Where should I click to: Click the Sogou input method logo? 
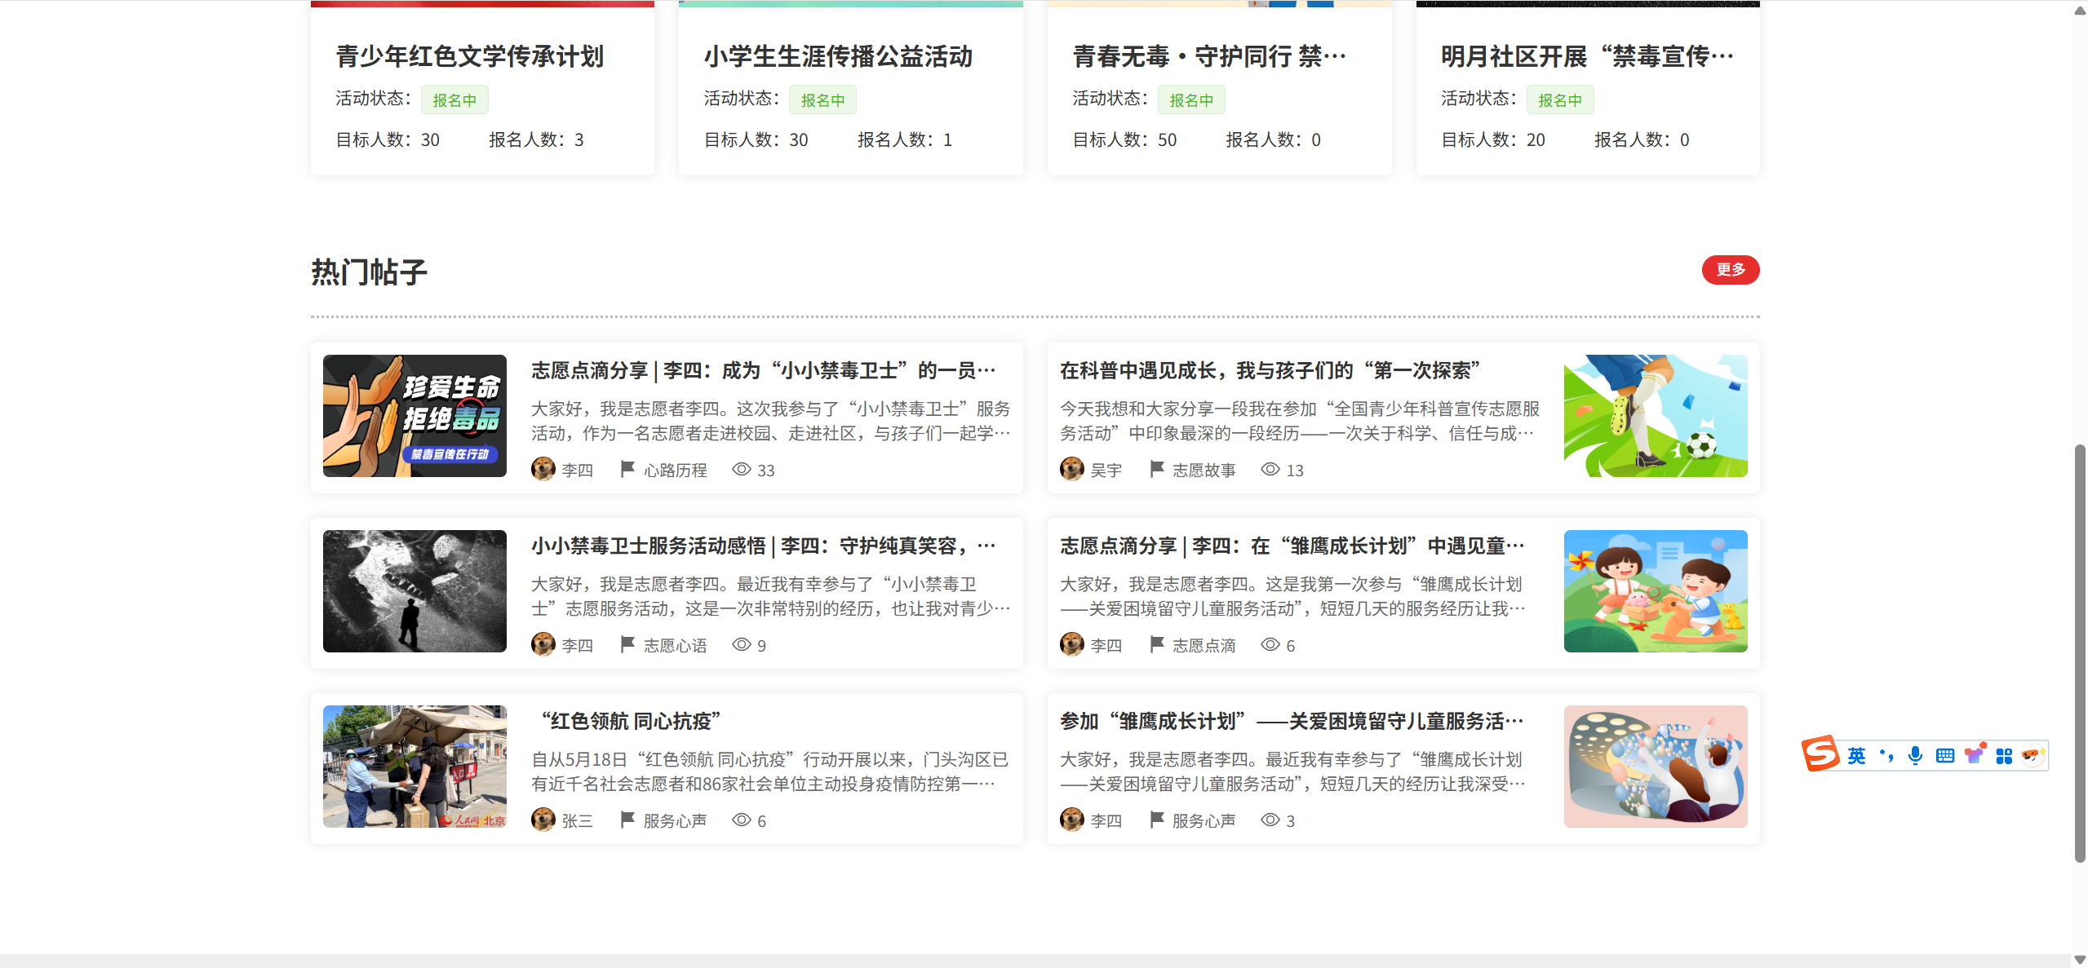(1820, 754)
